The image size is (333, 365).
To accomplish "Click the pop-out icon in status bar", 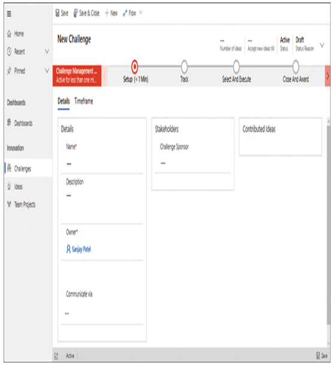I will [56, 355].
